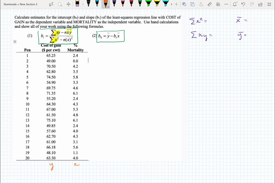Toggle the insert space tool
This screenshot has width=275, height=183.
click(68, 4)
